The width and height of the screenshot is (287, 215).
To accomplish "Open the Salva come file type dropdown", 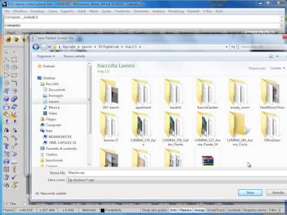I will 176,180.
